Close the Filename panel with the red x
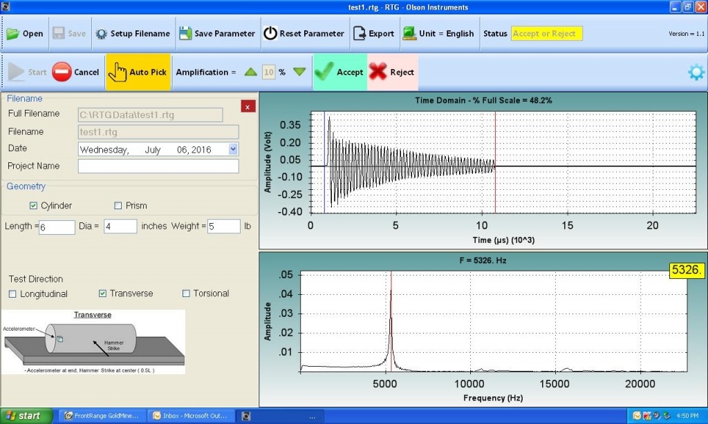This screenshot has width=708, height=424. [247, 107]
